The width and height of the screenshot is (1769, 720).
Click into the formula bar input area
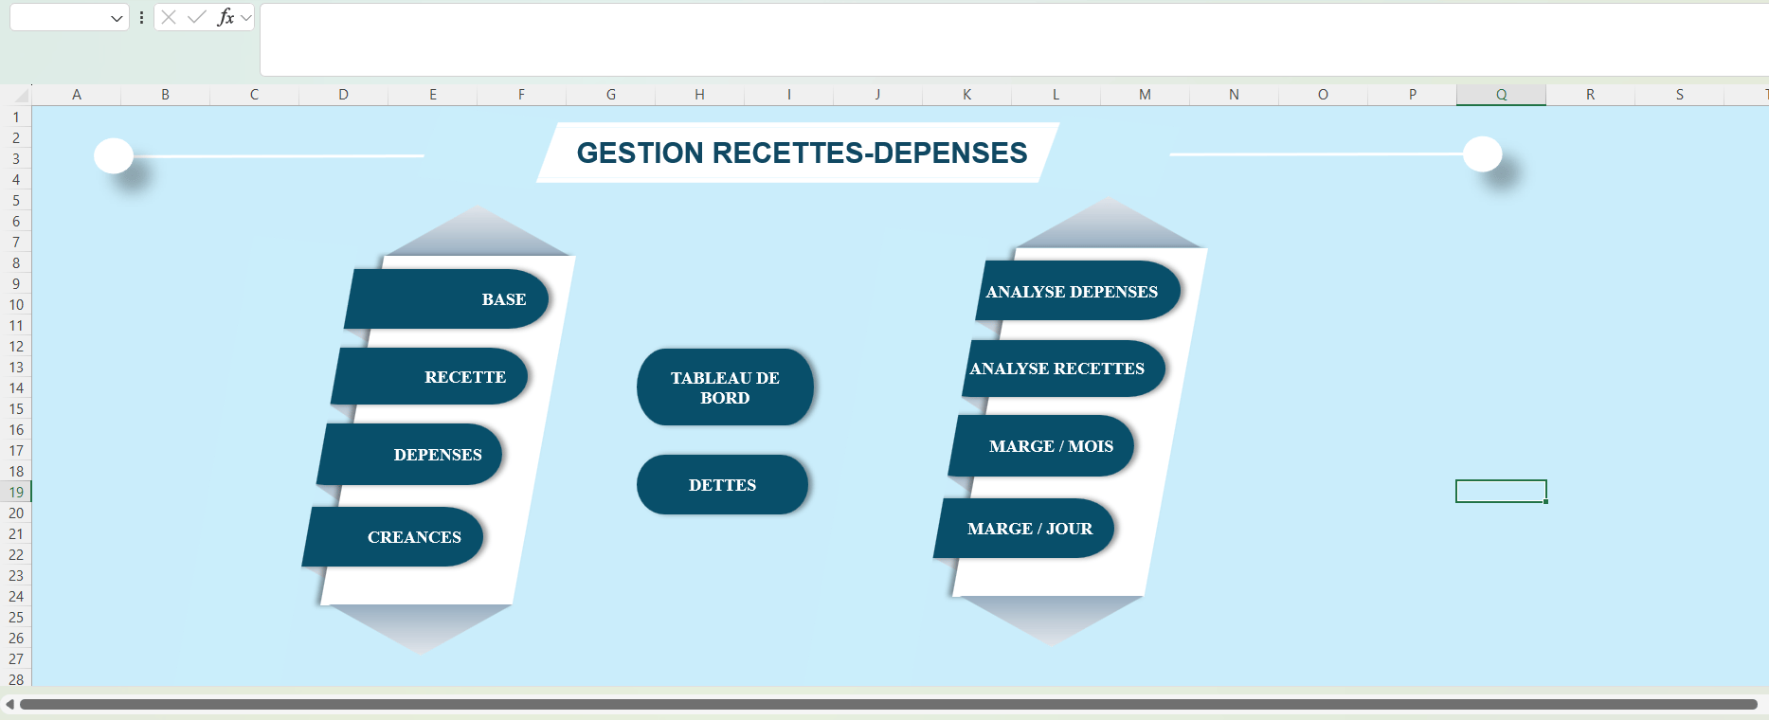pos(1014,40)
